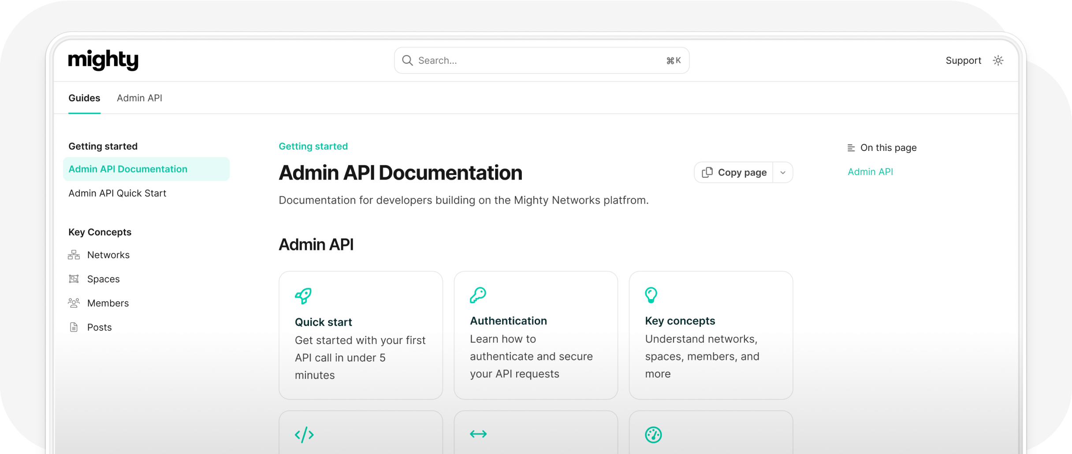Image resolution: width=1072 pixels, height=454 pixels.
Task: Select the Guides tab
Action: [x=84, y=98]
